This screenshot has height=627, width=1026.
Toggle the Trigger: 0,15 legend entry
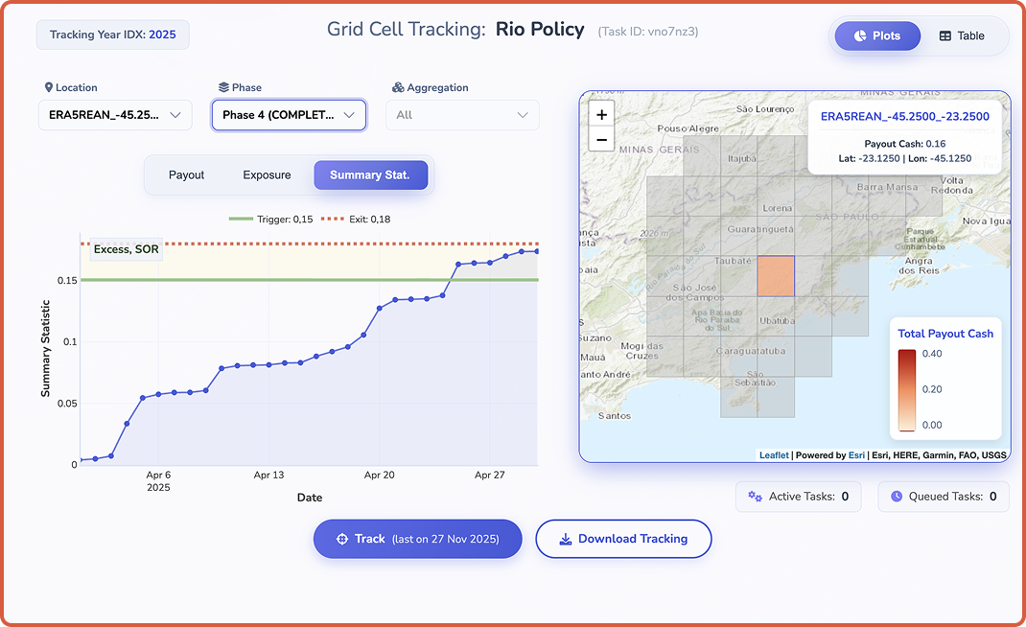(271, 220)
